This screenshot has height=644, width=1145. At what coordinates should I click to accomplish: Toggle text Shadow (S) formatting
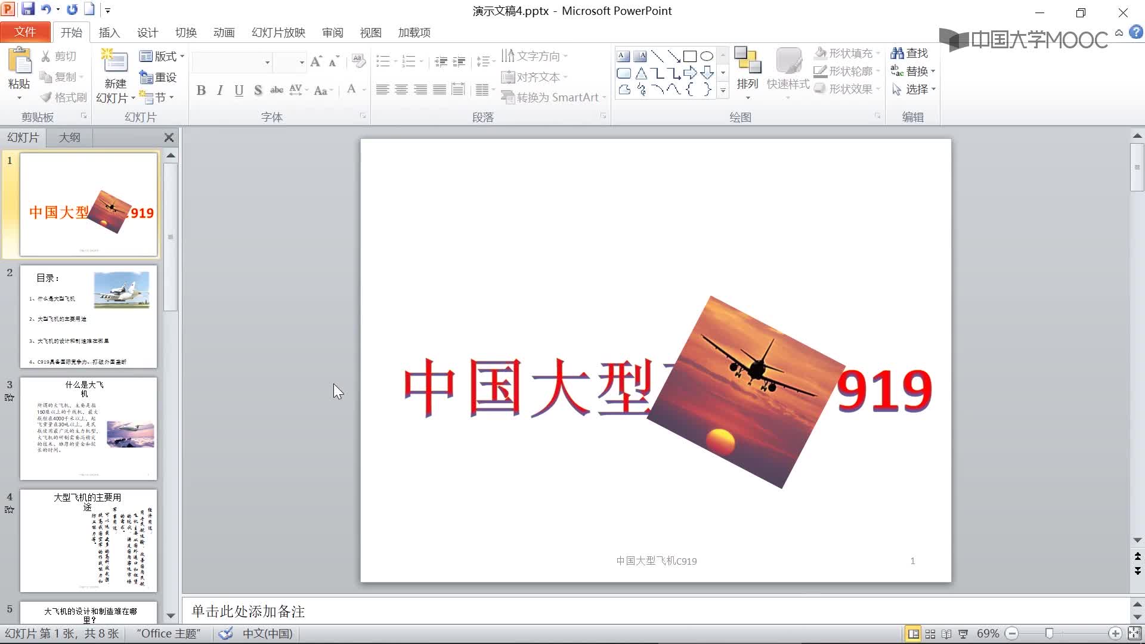coord(258,91)
